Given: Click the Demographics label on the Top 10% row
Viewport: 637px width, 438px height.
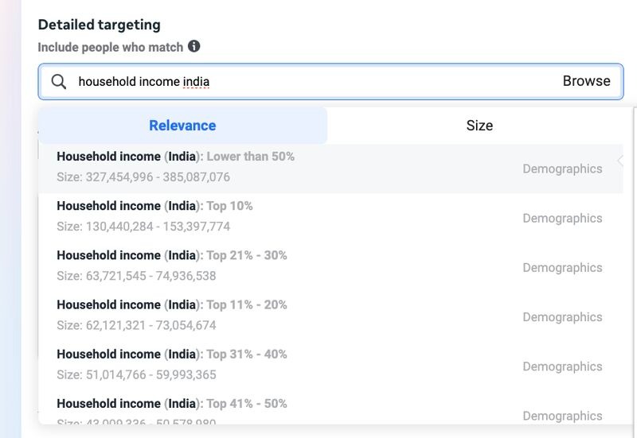Looking at the screenshot, I should click(x=562, y=218).
